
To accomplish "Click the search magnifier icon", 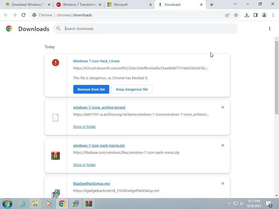I will (58, 28).
